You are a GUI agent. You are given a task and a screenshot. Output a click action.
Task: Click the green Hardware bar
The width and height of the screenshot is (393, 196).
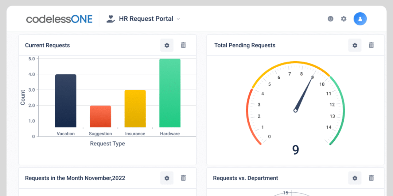(170, 93)
